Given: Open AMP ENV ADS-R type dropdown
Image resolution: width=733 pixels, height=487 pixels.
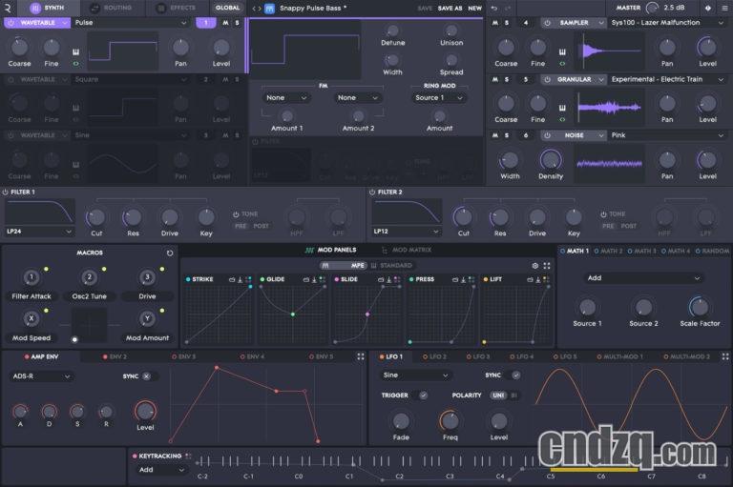Looking at the screenshot, I should click(41, 375).
